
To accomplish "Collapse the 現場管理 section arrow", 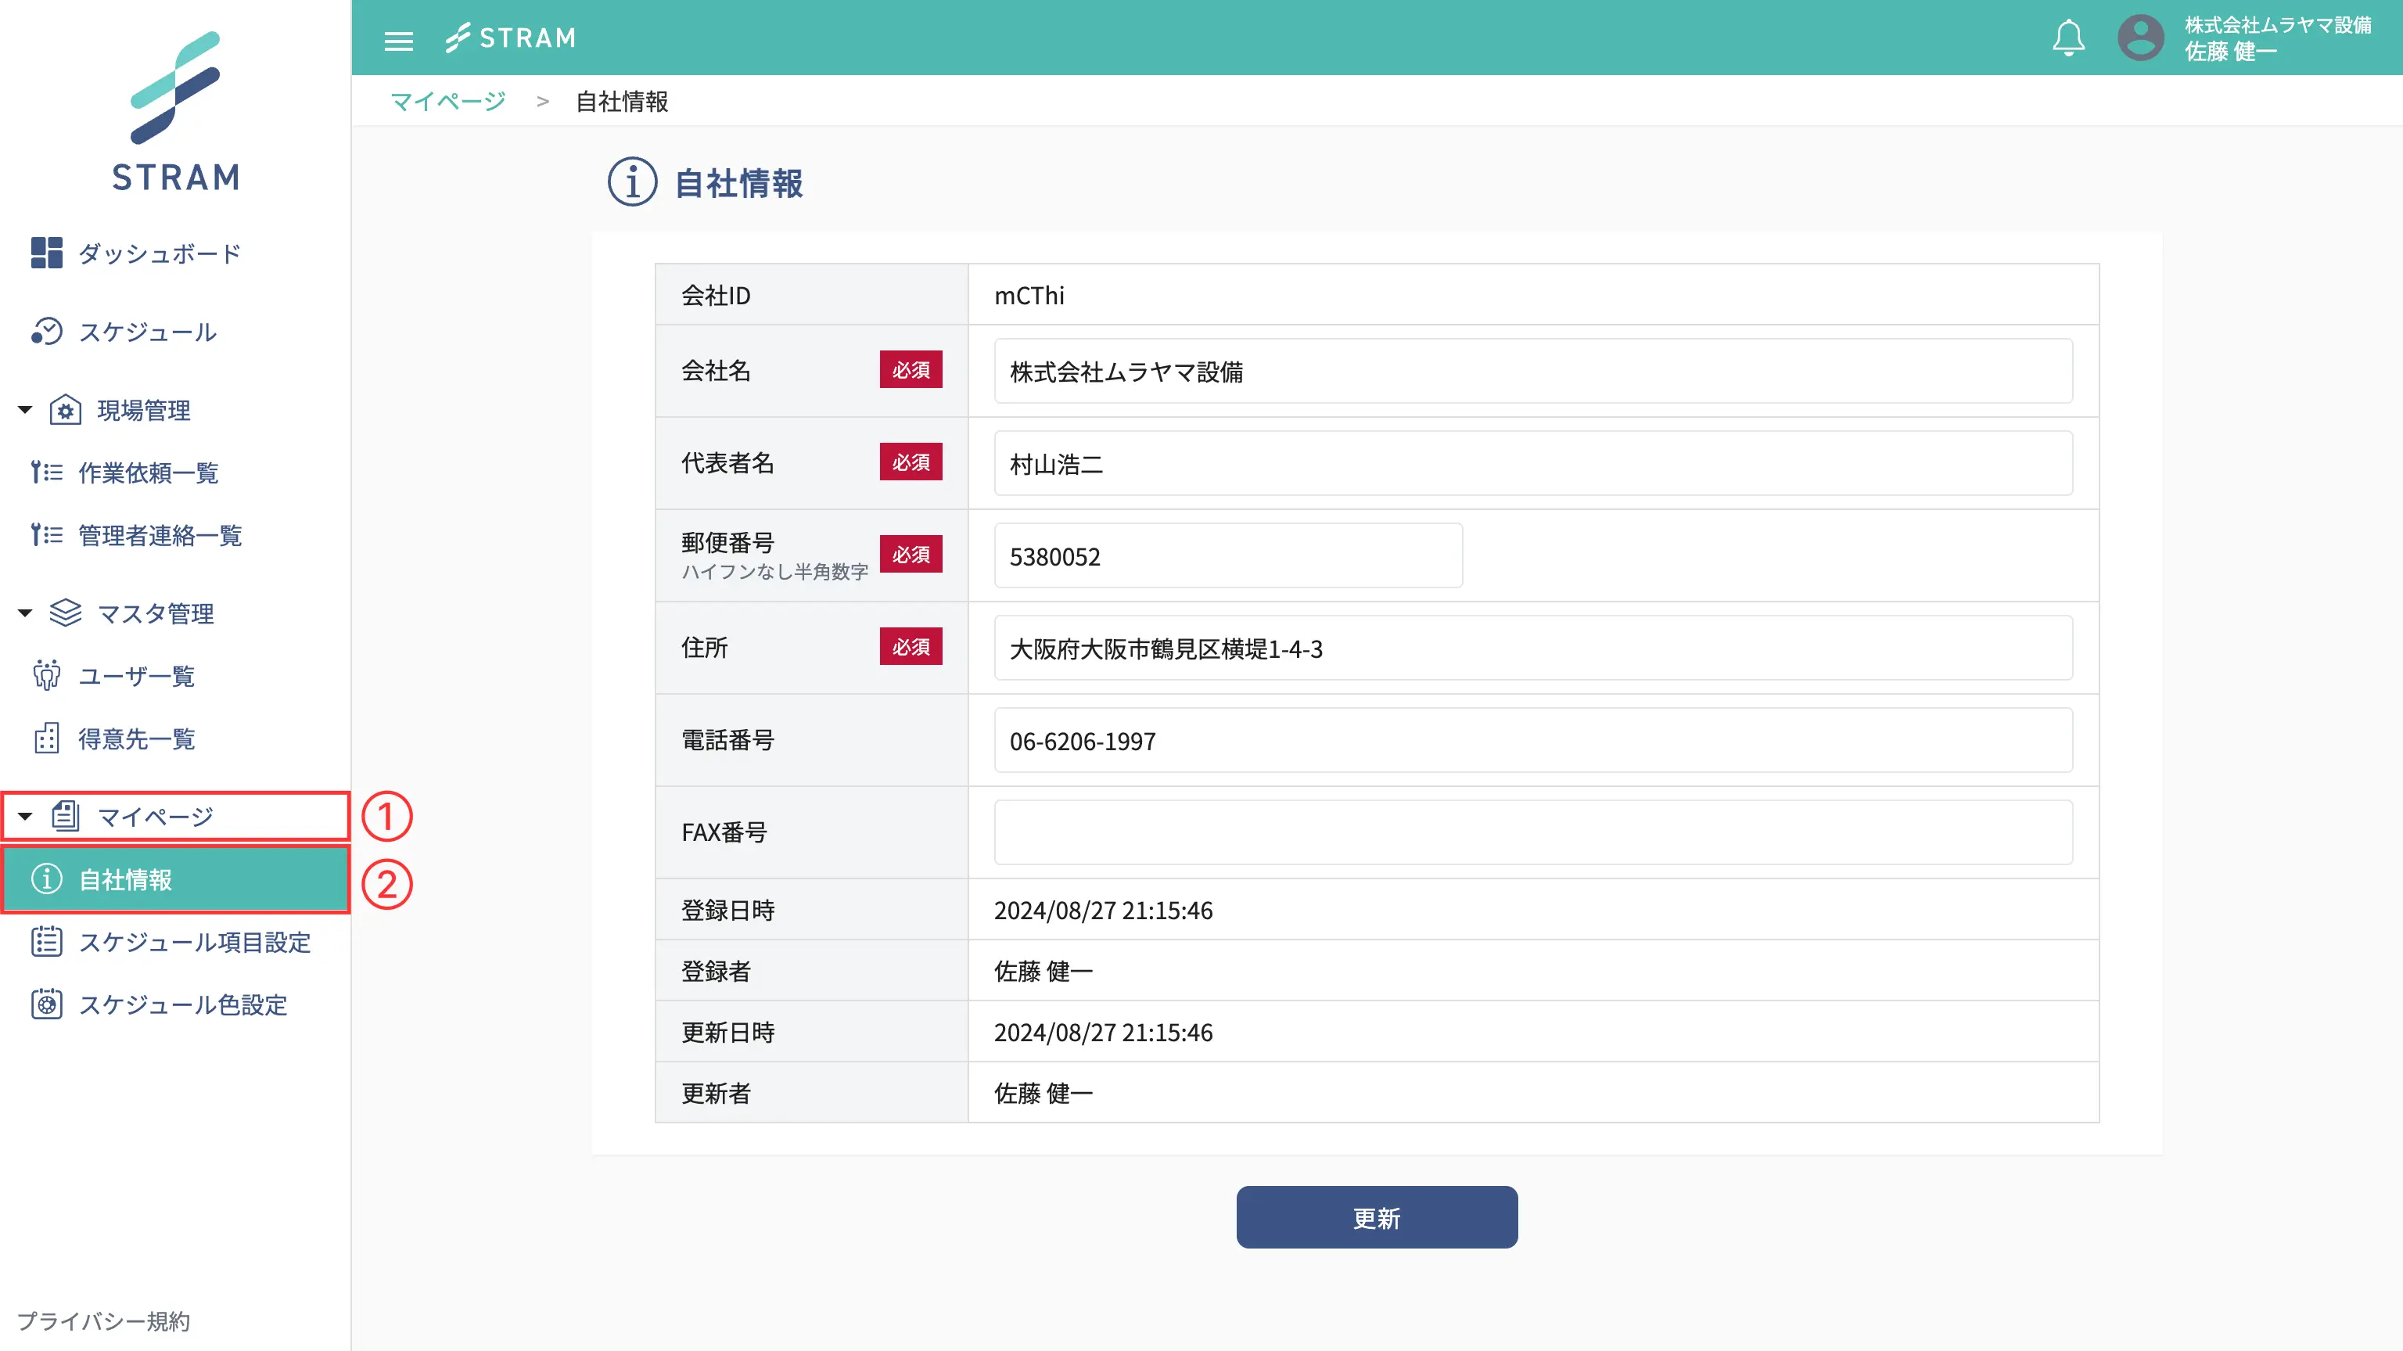I will (25, 410).
